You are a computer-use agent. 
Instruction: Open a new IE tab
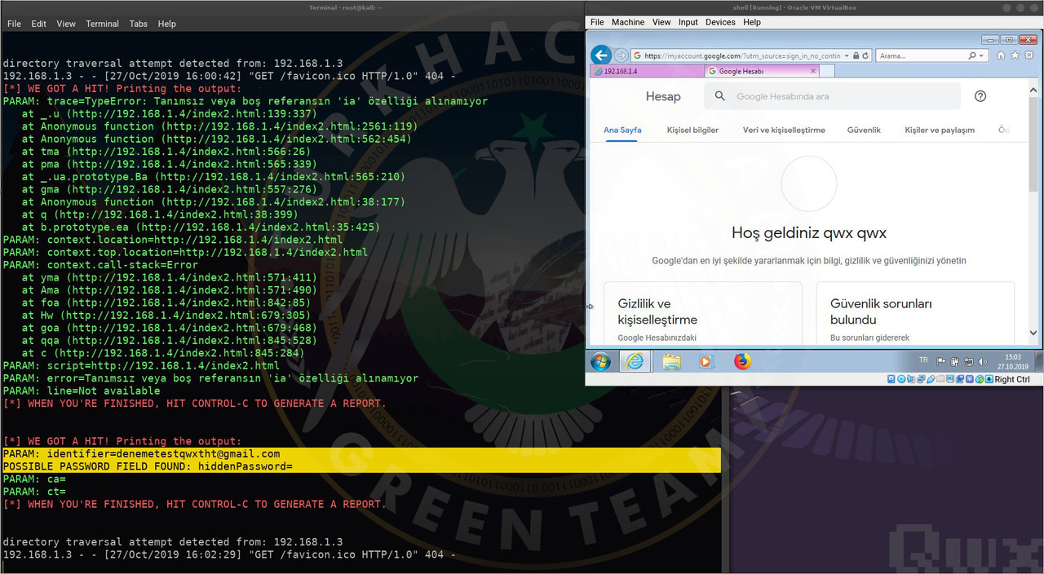tap(828, 71)
